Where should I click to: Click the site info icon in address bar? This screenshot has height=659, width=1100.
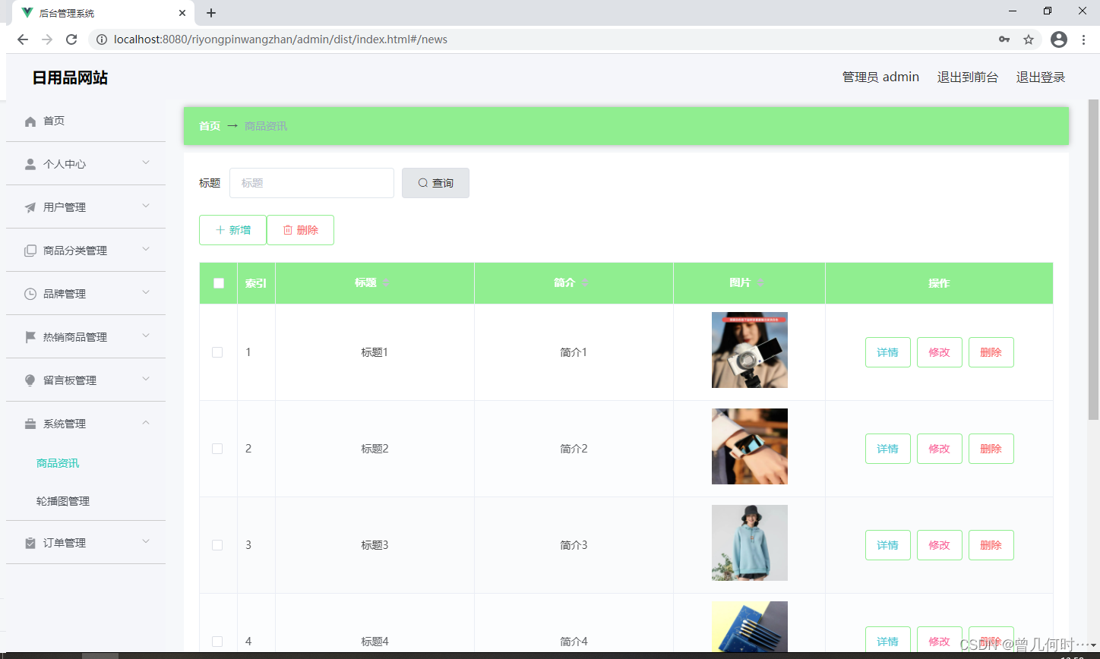[x=102, y=39]
